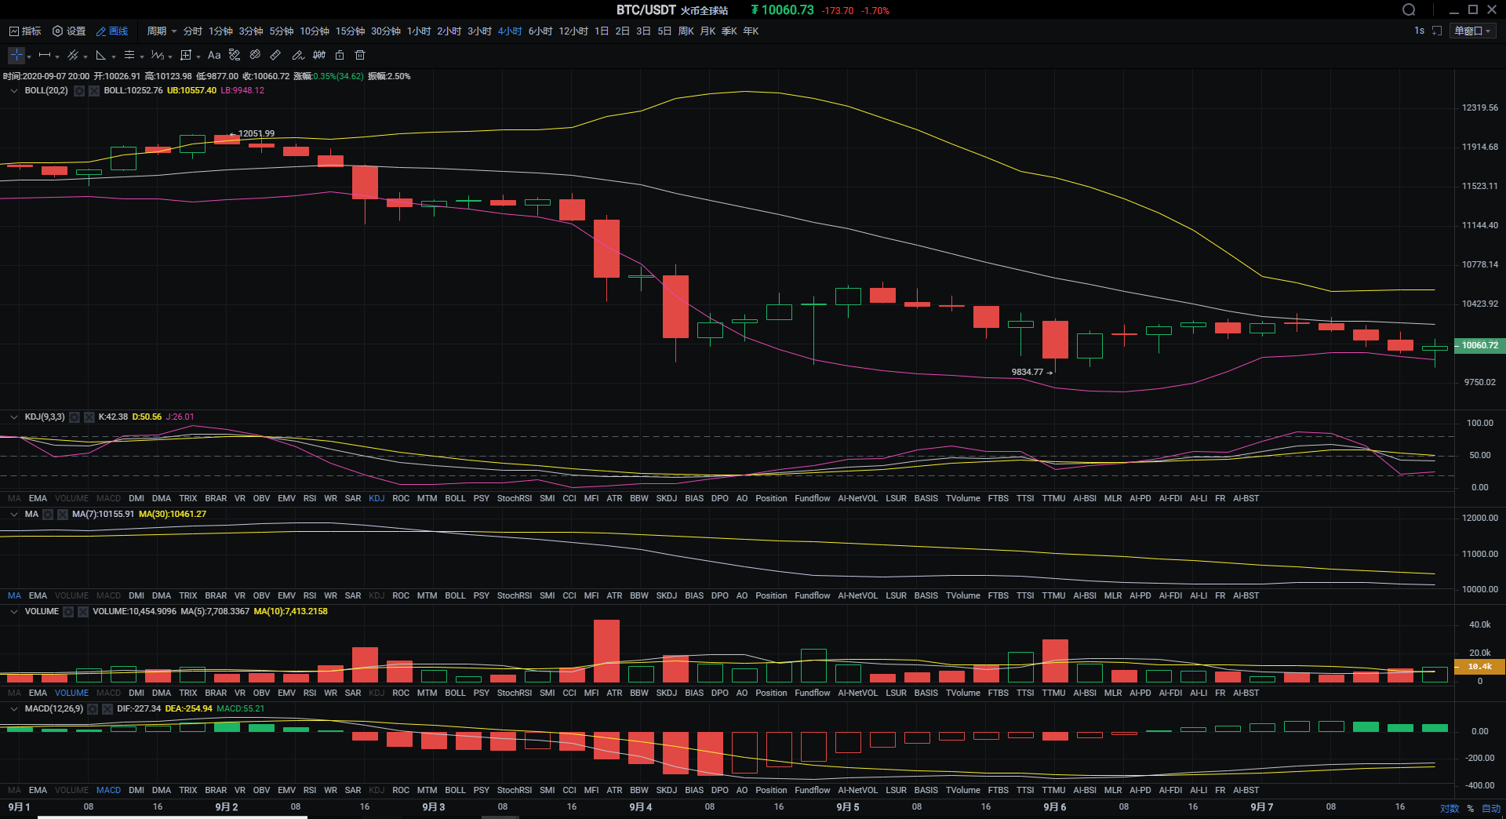Switch timeframe to 15分钟
Screen dimensions: 1506x819
pos(350,31)
